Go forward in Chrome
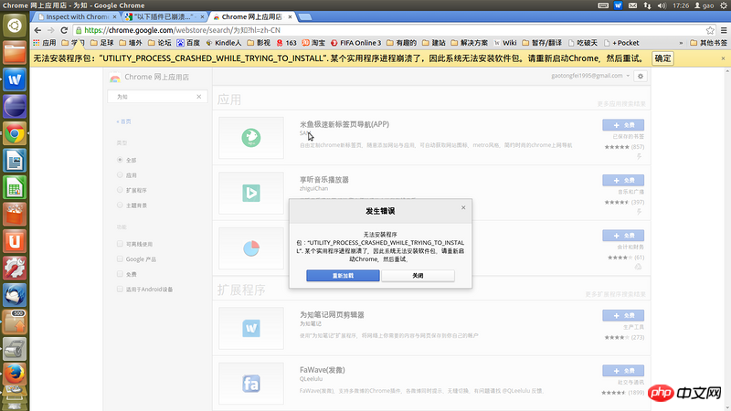Screen dimensions: 731x411 51,30
